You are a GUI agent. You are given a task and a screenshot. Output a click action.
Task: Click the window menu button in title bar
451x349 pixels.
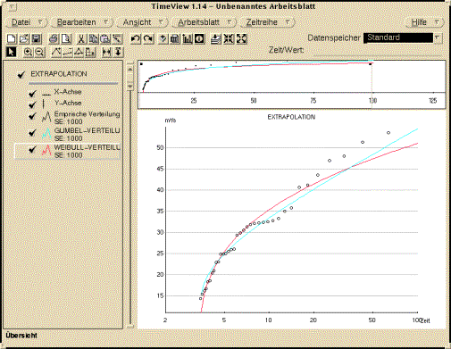point(12,6)
